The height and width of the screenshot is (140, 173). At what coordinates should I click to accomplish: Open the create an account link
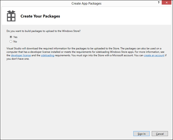point(154,55)
